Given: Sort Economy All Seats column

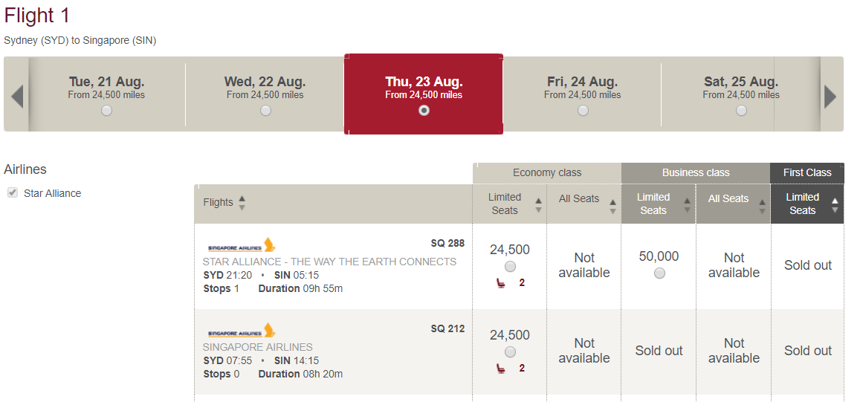Looking at the screenshot, I should point(612,207).
